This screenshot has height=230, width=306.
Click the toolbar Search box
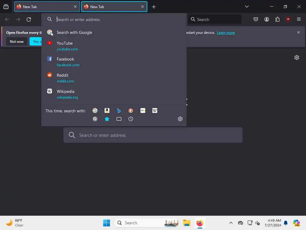(x=214, y=19)
